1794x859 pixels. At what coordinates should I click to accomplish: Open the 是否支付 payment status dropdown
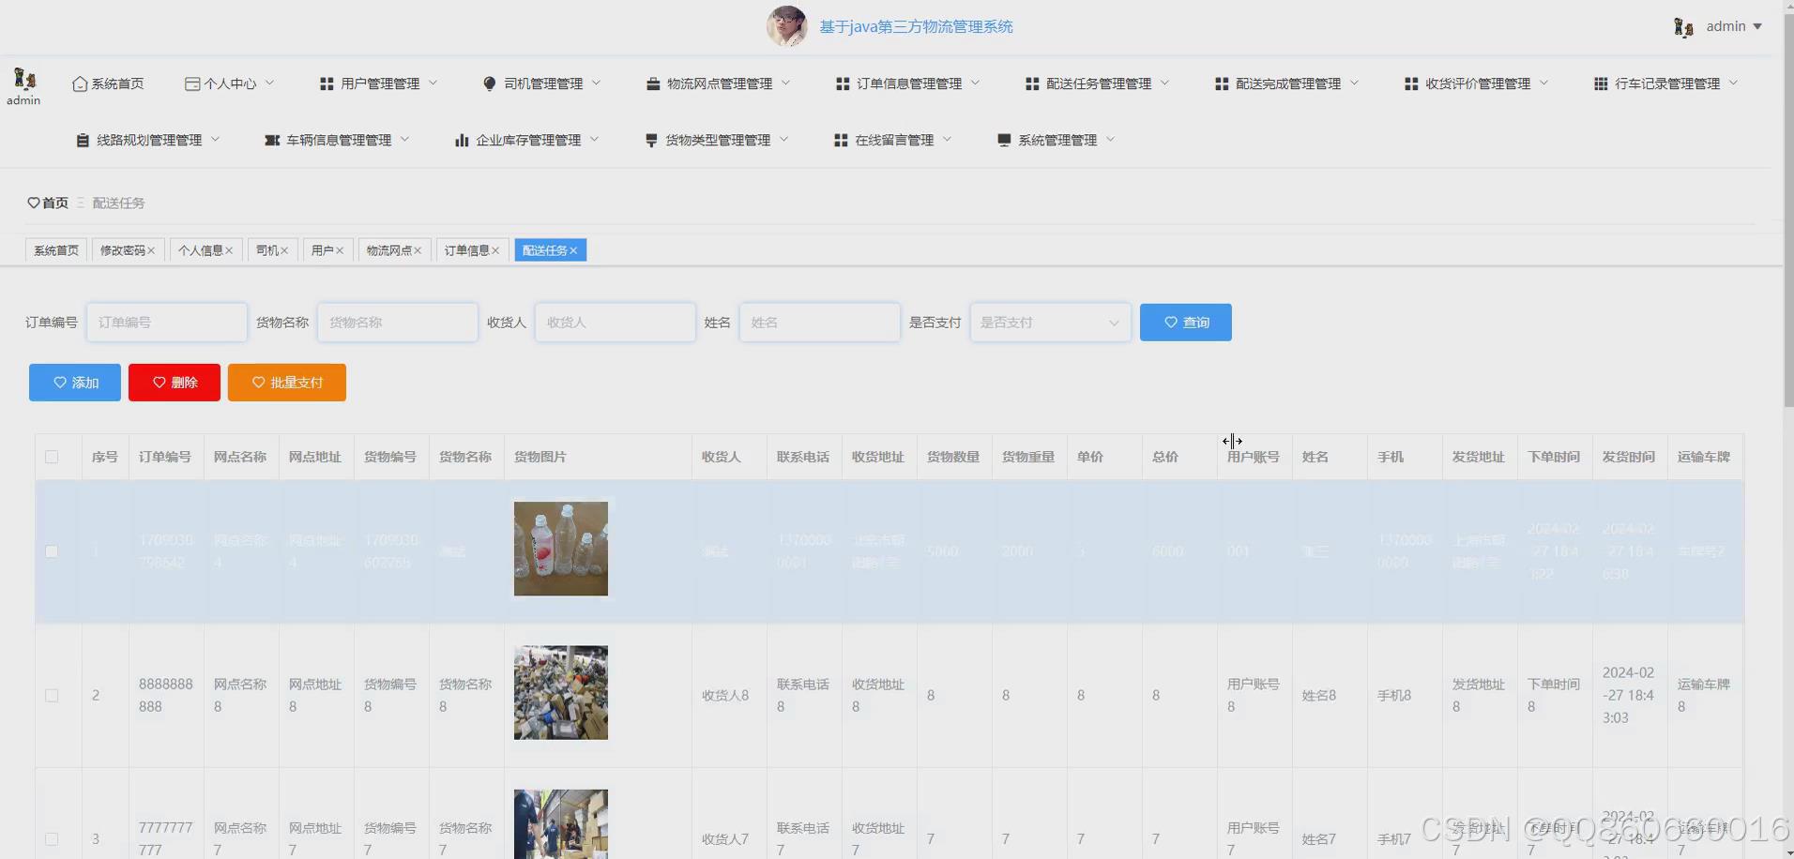[1050, 322]
